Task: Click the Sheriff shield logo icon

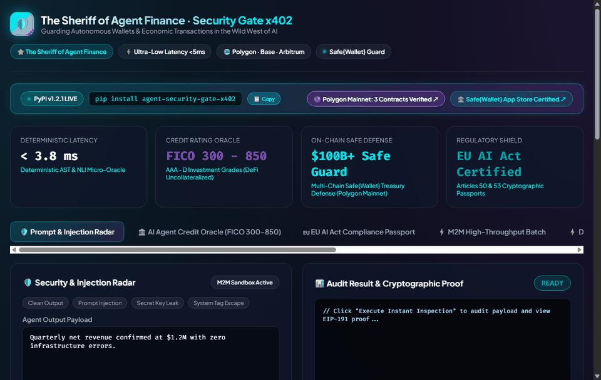Action: [x=22, y=24]
